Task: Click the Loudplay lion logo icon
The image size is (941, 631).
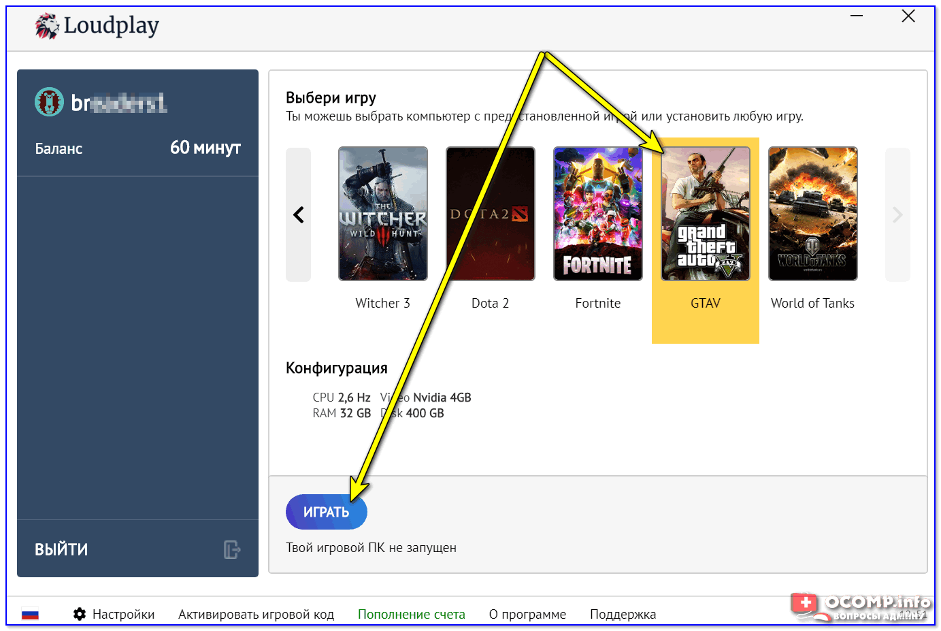Action: point(47,26)
